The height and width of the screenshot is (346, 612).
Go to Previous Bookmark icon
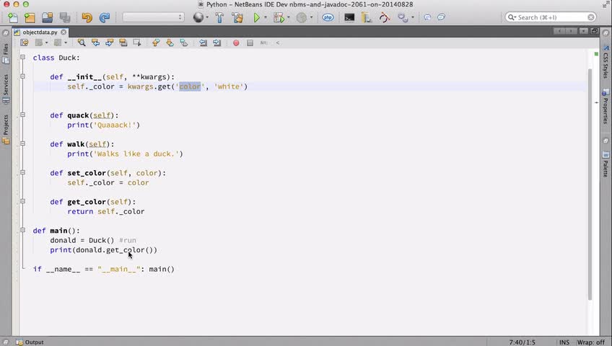coord(156,43)
